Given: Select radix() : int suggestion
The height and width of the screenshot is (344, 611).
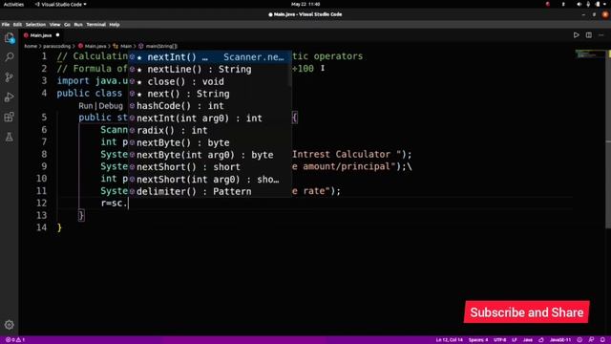Looking at the screenshot, I should coord(210,130).
